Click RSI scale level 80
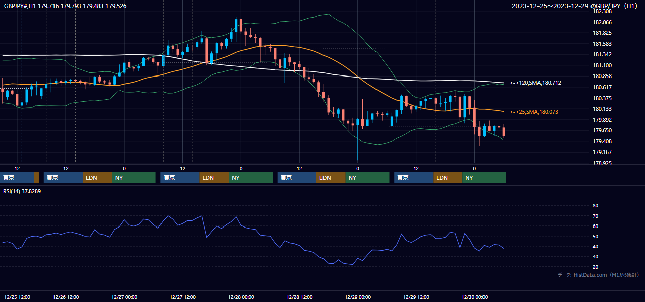 pyautogui.click(x=595, y=206)
